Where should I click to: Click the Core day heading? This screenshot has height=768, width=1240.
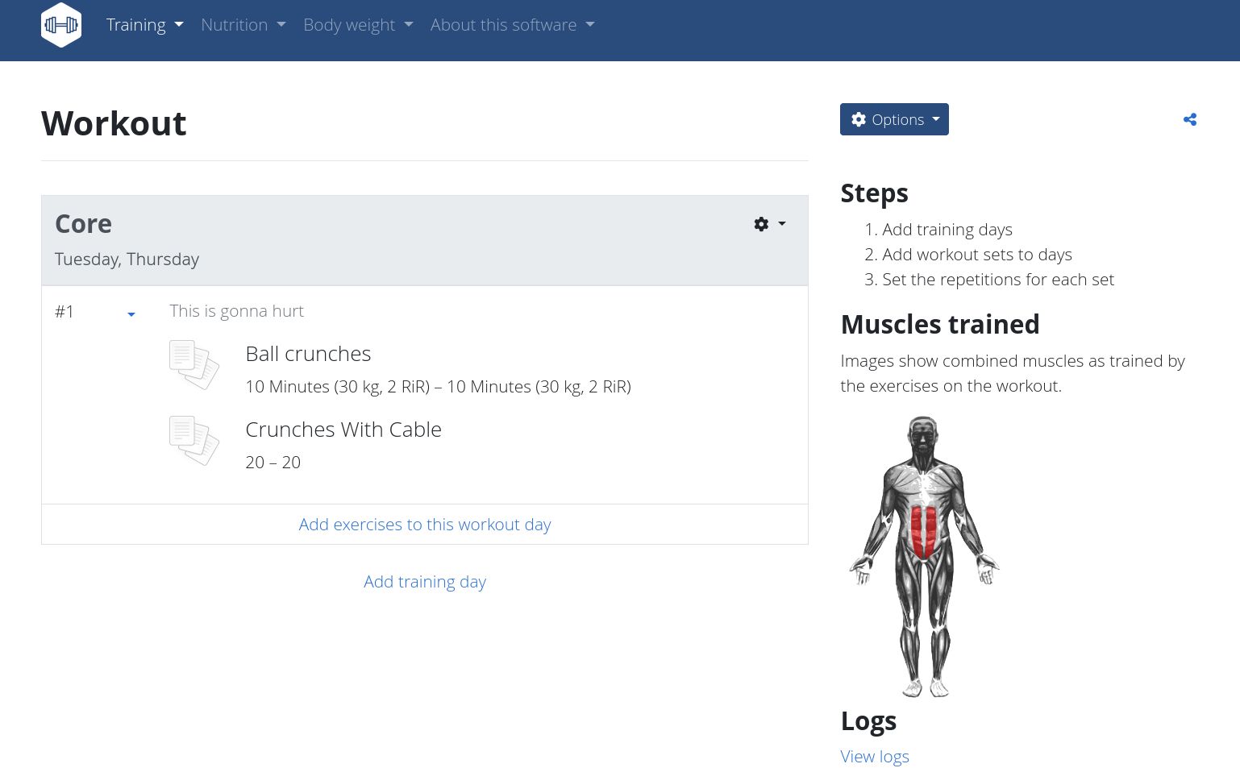(84, 224)
